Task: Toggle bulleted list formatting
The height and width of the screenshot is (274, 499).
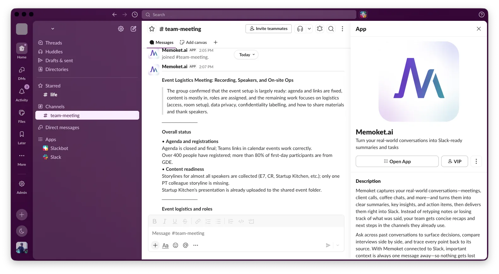Action: click(x=218, y=221)
